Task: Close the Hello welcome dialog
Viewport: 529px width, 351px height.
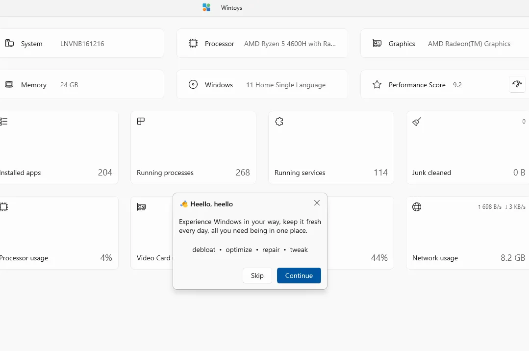Action: (x=317, y=203)
